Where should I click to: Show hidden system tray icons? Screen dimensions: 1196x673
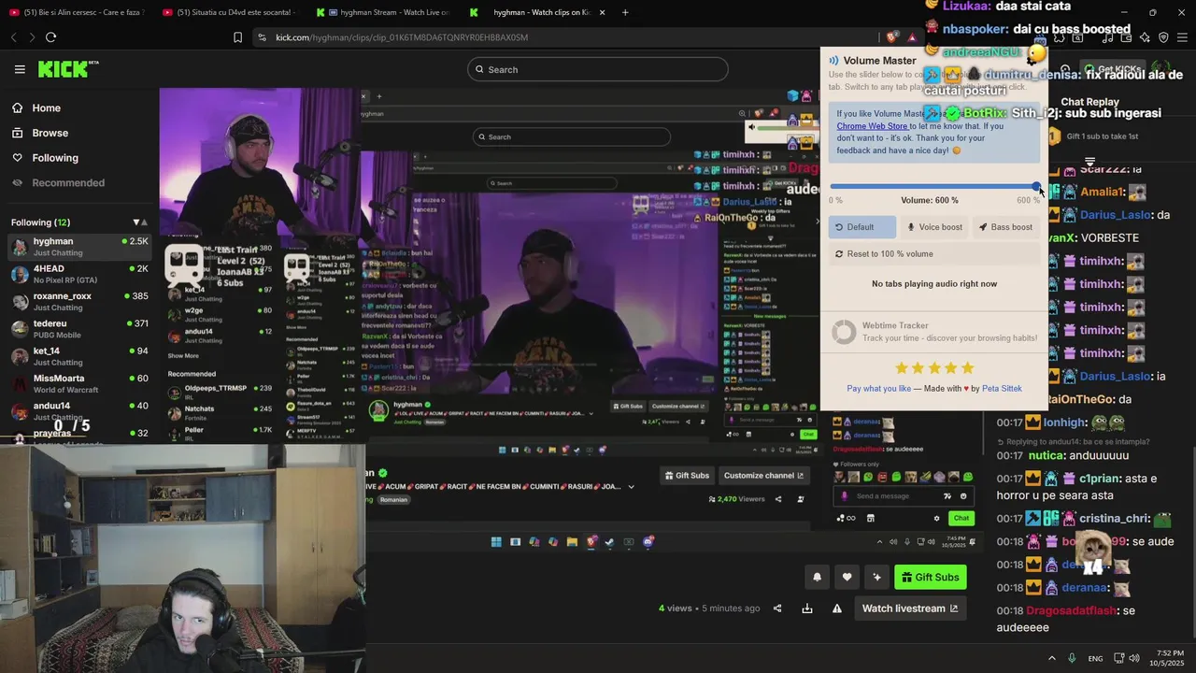tap(1051, 658)
